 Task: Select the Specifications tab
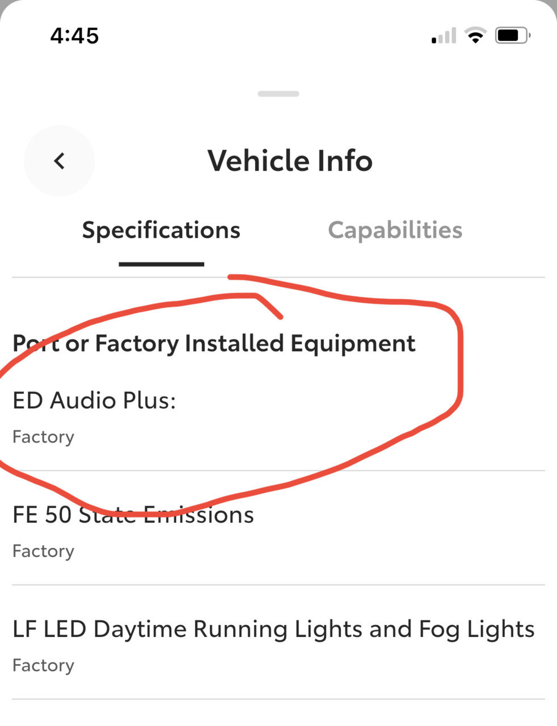click(161, 230)
